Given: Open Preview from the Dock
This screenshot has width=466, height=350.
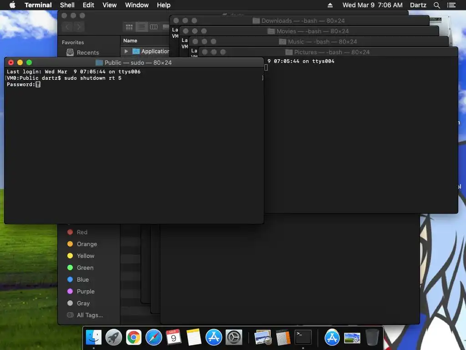Looking at the screenshot, I should tap(263, 338).
